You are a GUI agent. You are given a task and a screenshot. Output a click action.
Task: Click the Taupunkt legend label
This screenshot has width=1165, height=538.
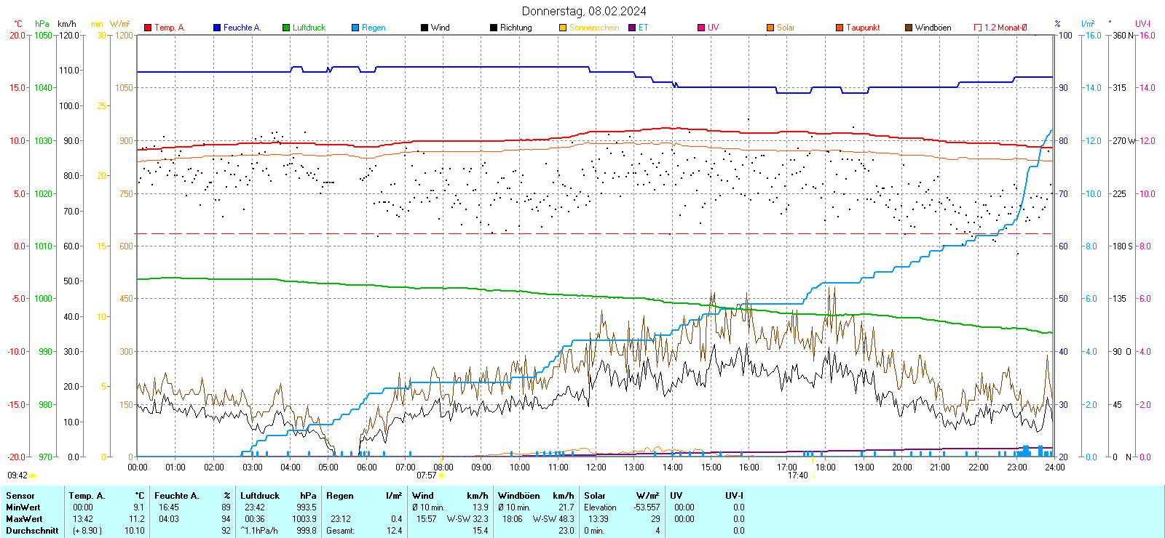pos(863,28)
